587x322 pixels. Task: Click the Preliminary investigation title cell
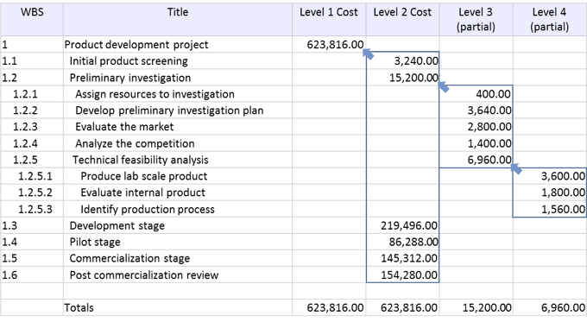[x=178, y=78]
